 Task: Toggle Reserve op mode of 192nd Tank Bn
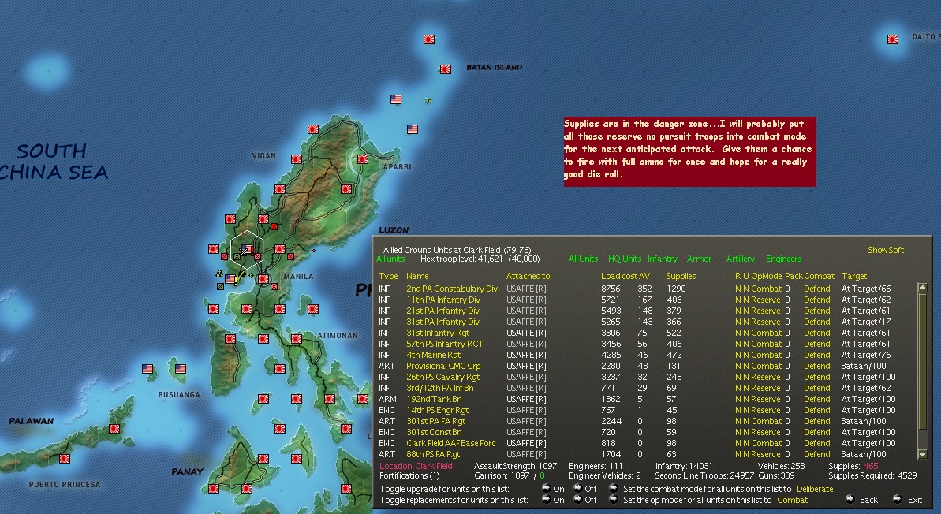[766, 399]
